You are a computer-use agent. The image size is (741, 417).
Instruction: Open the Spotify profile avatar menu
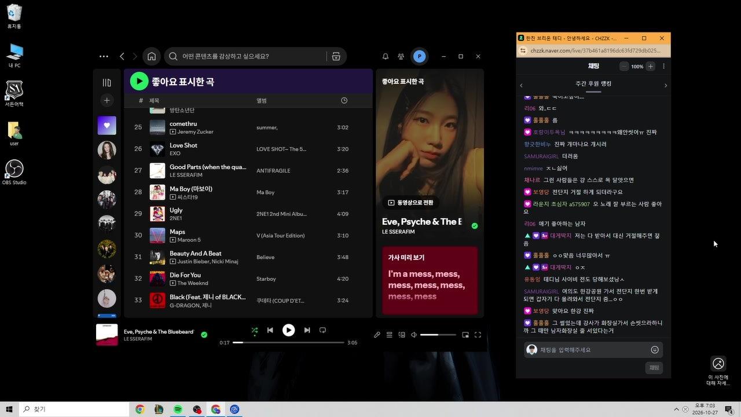pyautogui.click(x=420, y=56)
